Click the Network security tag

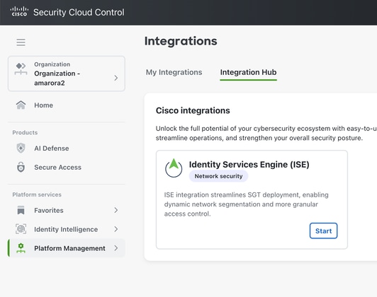pyautogui.click(x=218, y=176)
